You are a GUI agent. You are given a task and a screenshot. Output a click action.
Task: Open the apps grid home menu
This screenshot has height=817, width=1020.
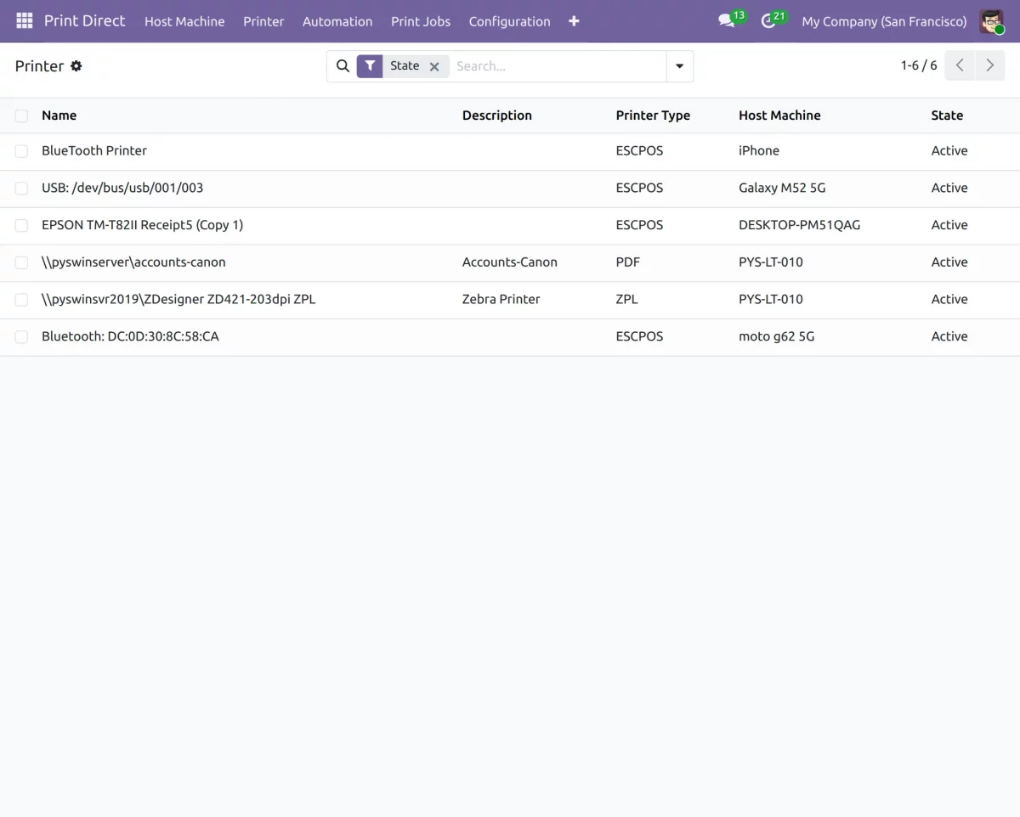pyautogui.click(x=24, y=21)
